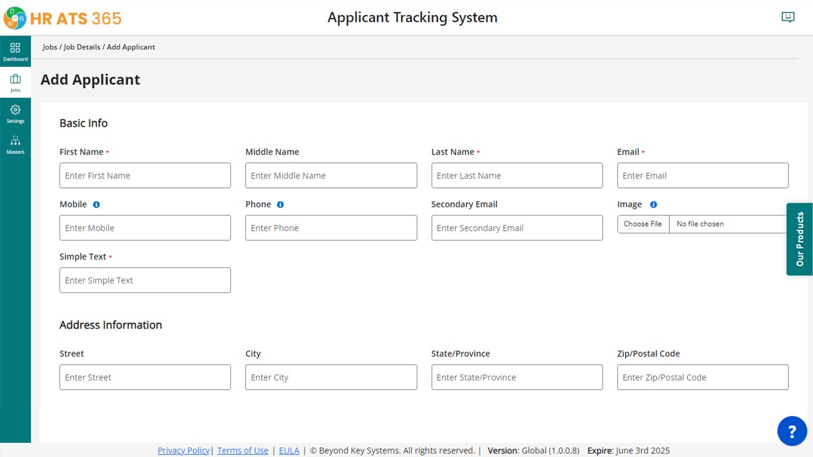
Task: Open the Dashboard sidebar icon
Action: 15,48
